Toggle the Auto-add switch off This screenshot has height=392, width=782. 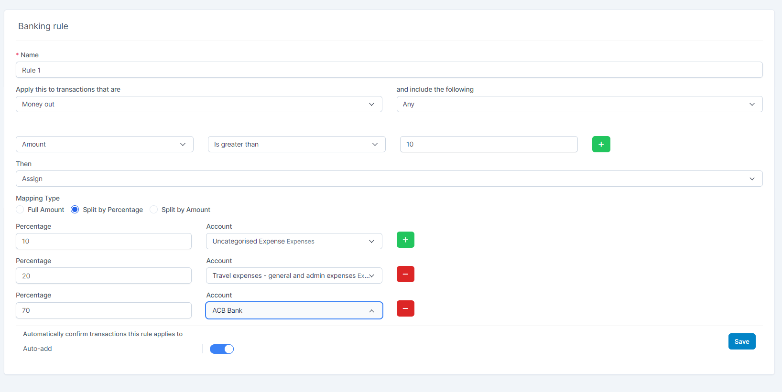coord(222,349)
